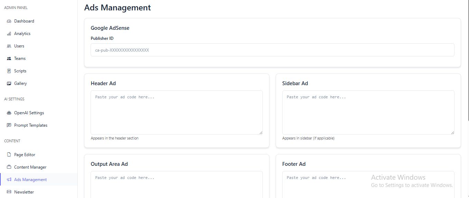
Task: Click the Users people icon
Action: 9,46
